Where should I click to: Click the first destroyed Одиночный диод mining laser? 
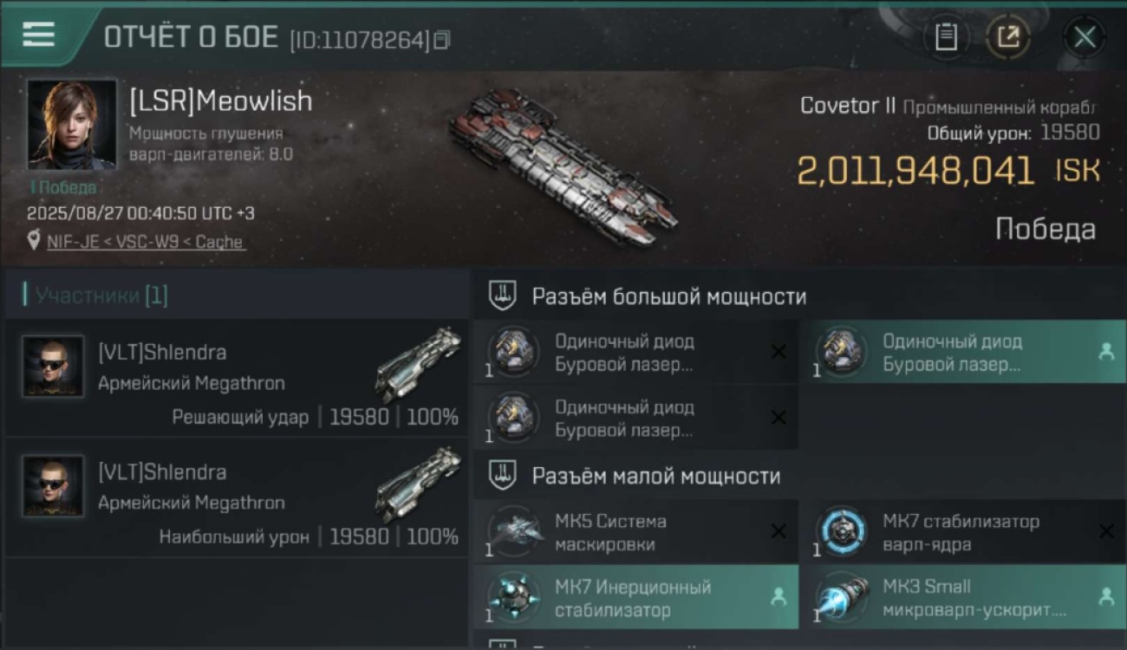coord(635,353)
